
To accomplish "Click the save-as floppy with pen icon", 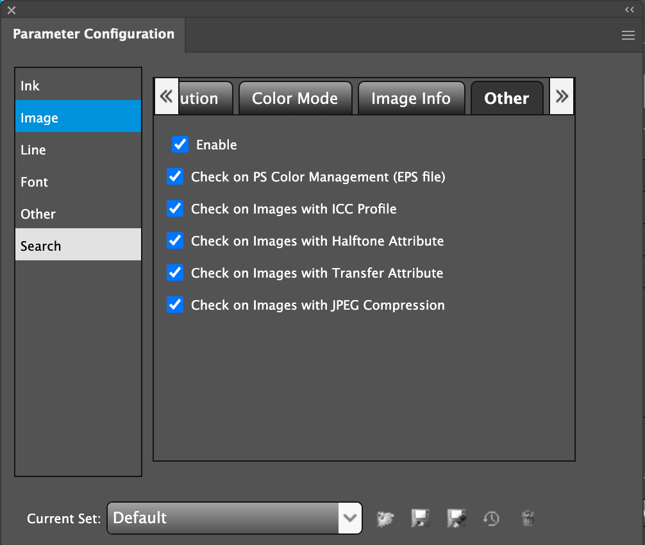I will (x=457, y=518).
